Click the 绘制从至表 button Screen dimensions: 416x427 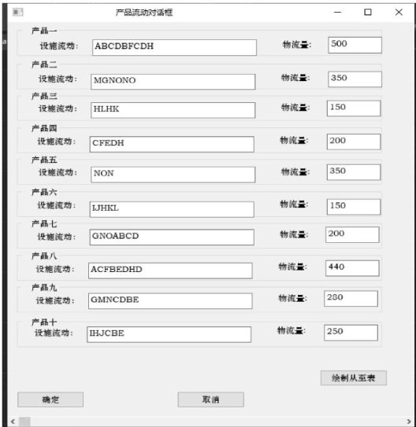click(354, 378)
